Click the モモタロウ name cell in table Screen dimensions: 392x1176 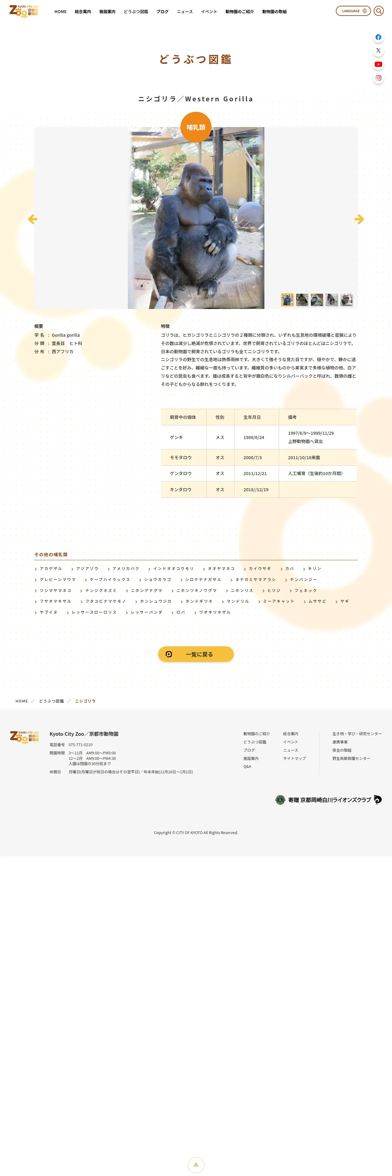coord(183,457)
